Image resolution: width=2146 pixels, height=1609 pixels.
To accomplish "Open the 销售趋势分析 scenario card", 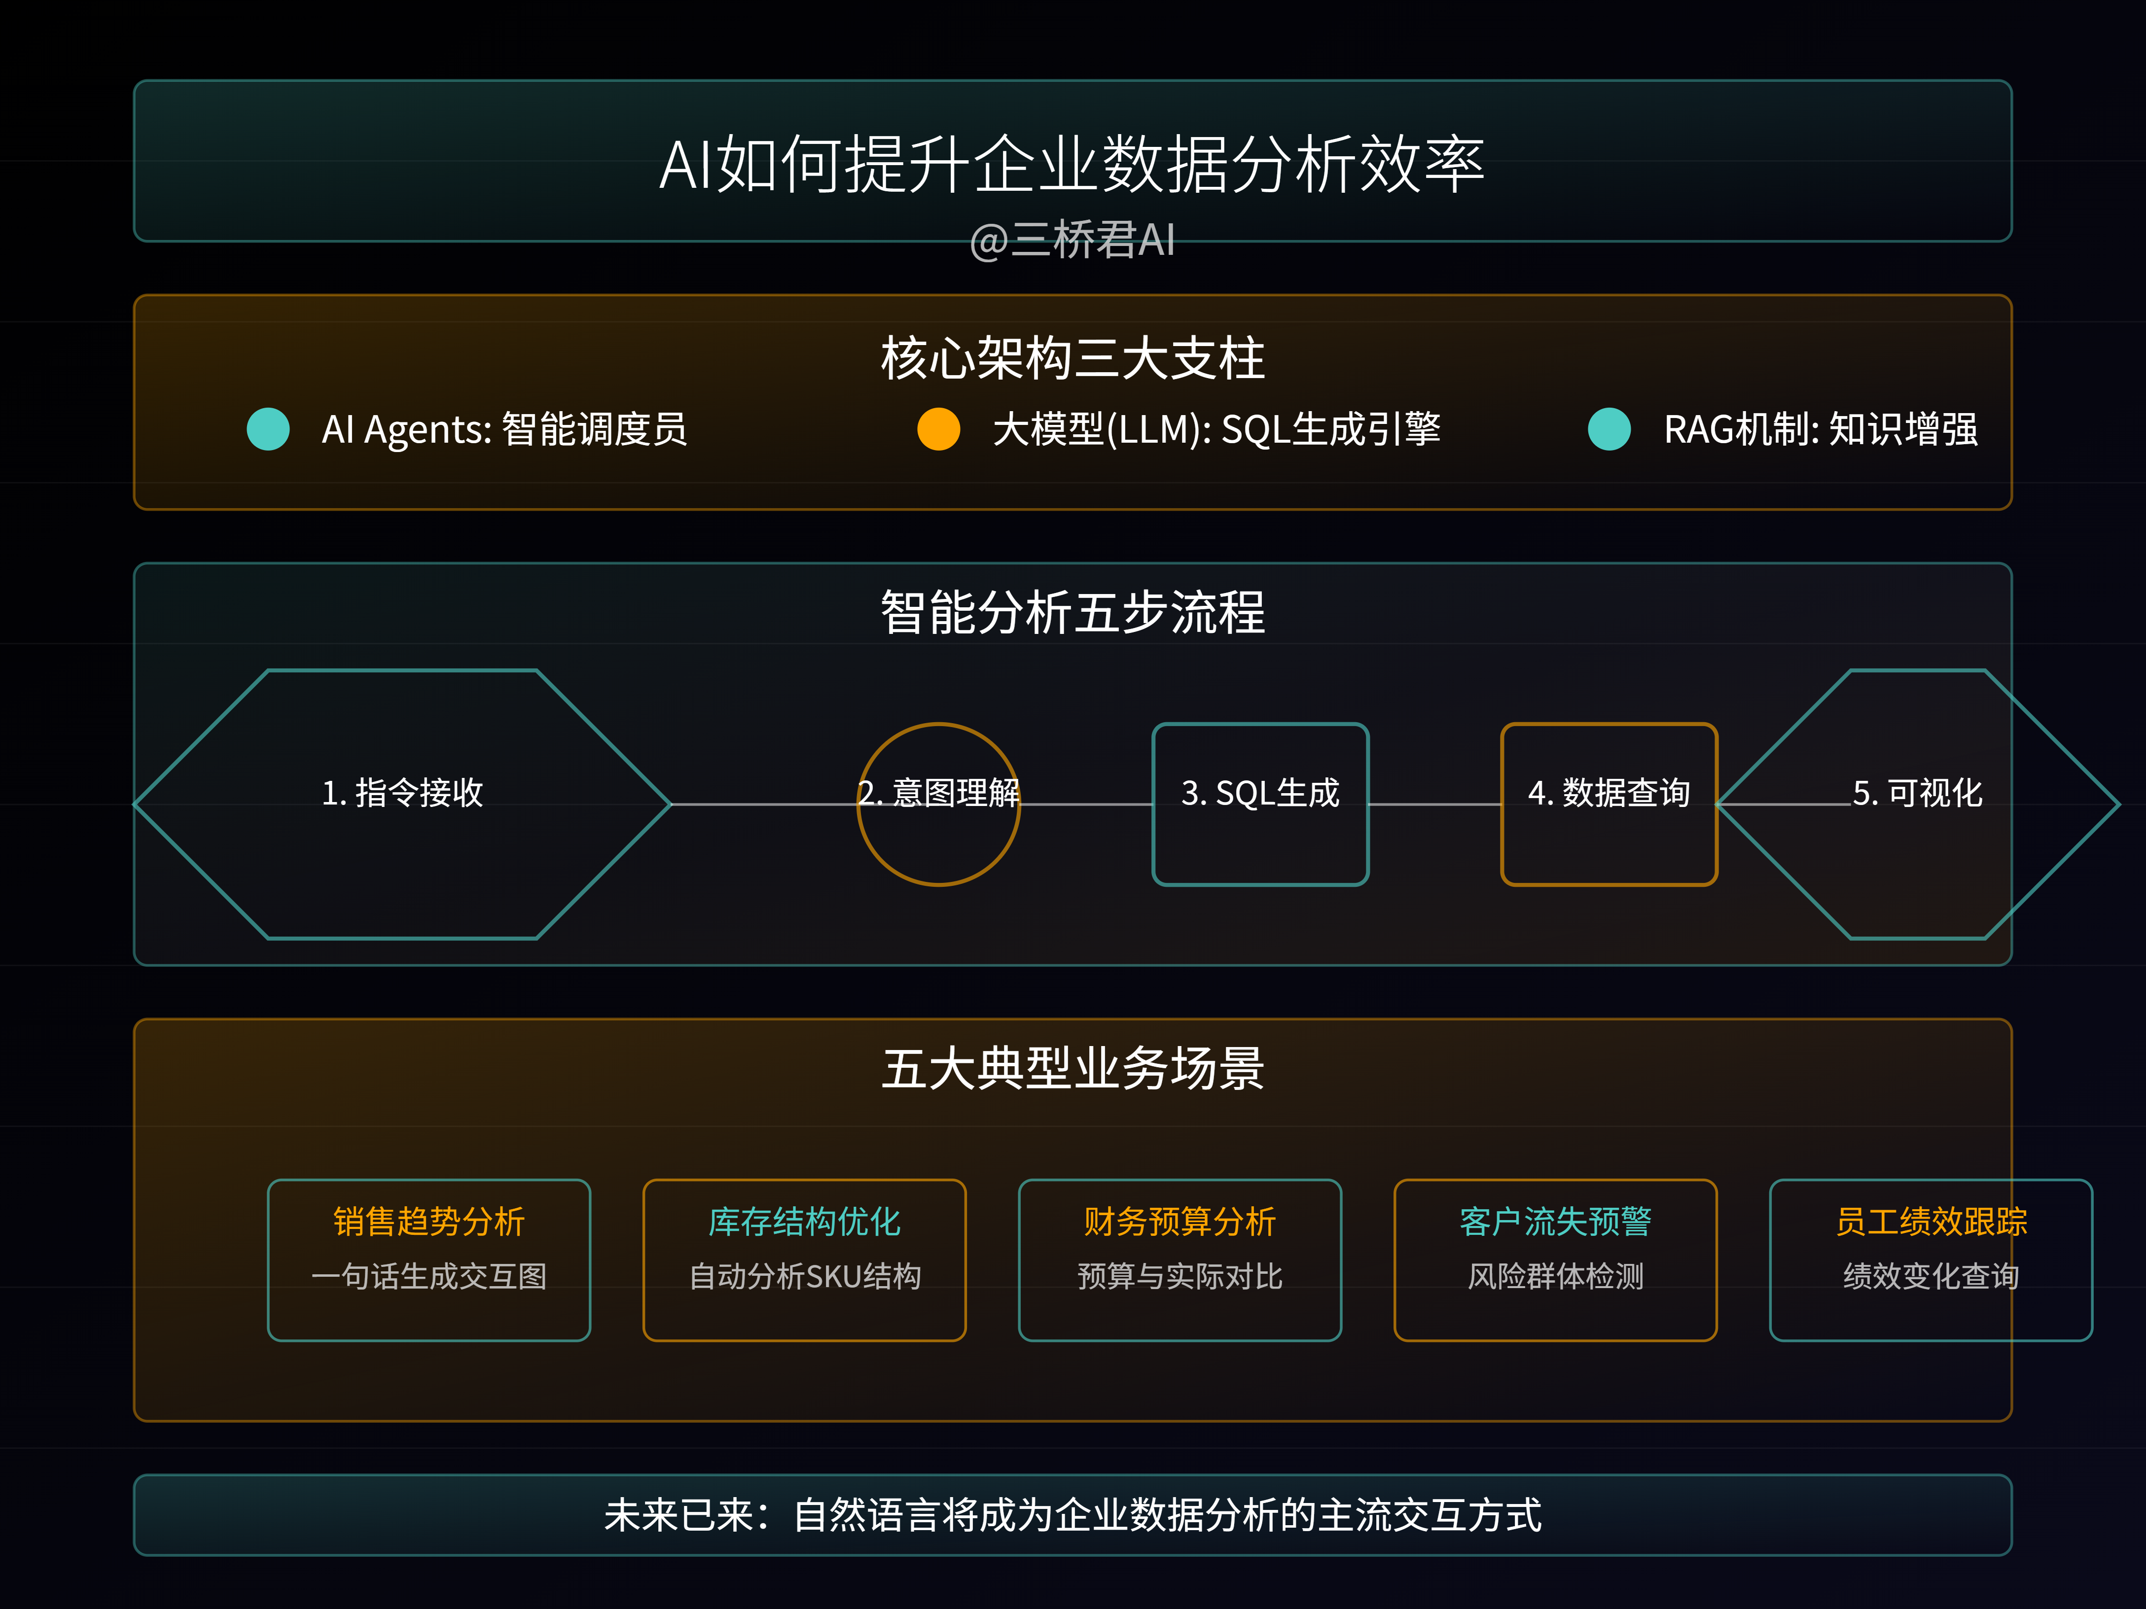I will tap(429, 1260).
